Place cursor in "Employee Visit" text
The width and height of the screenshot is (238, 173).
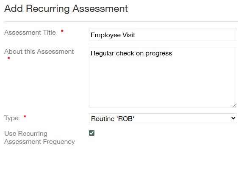(x=113, y=35)
